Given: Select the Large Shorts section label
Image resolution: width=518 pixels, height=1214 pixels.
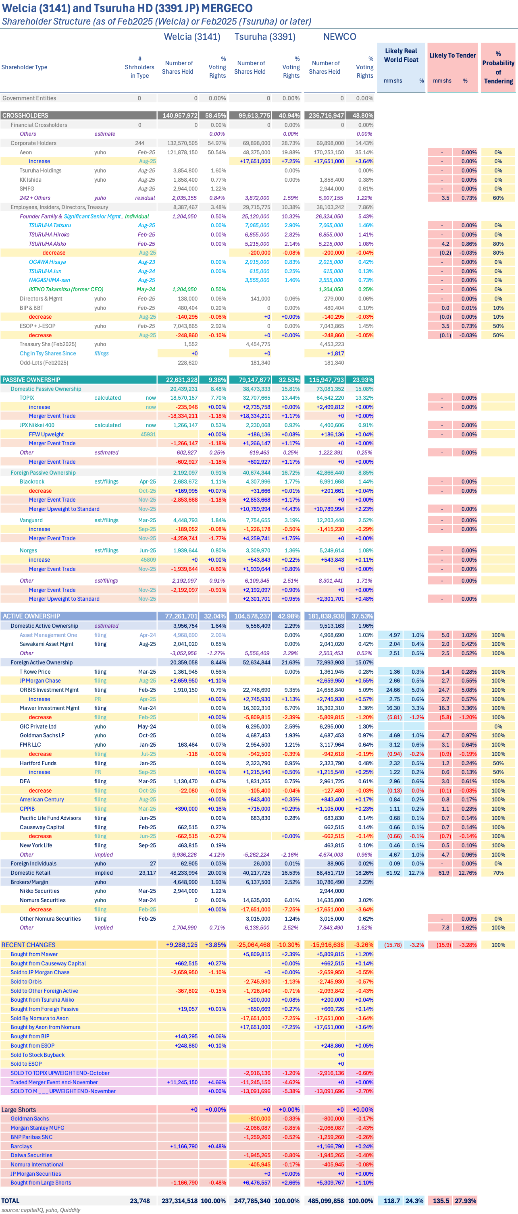Looking at the screenshot, I should coord(19,1110).
